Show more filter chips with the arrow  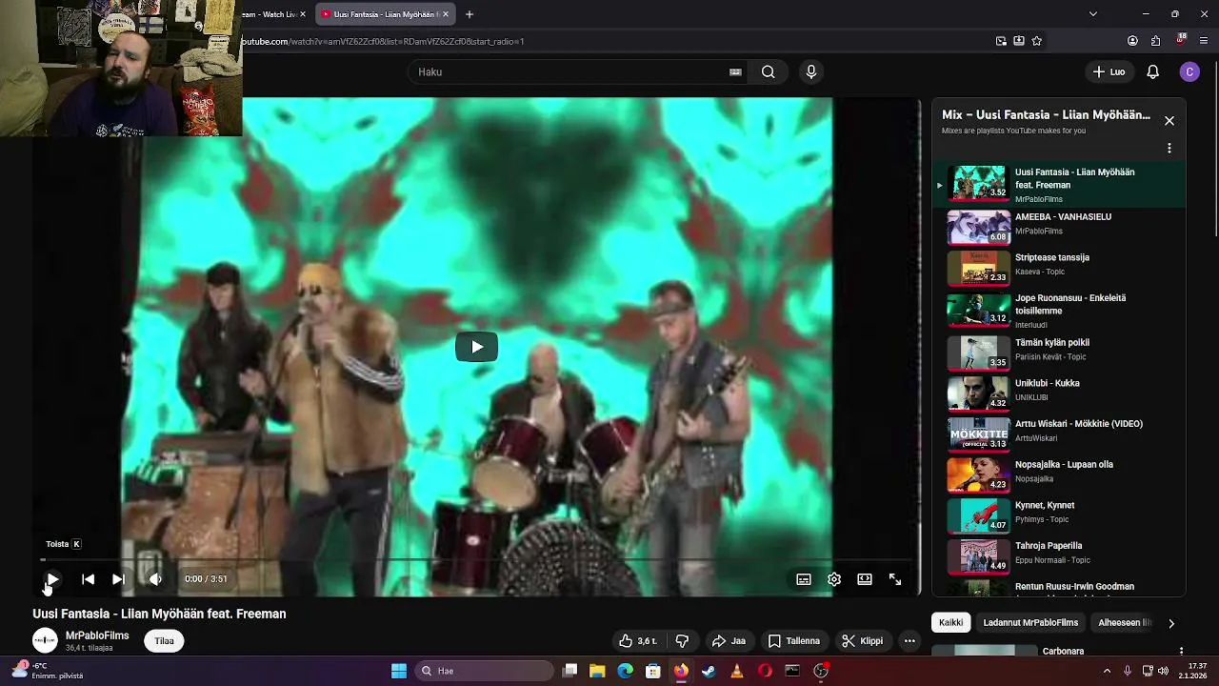click(x=1171, y=623)
